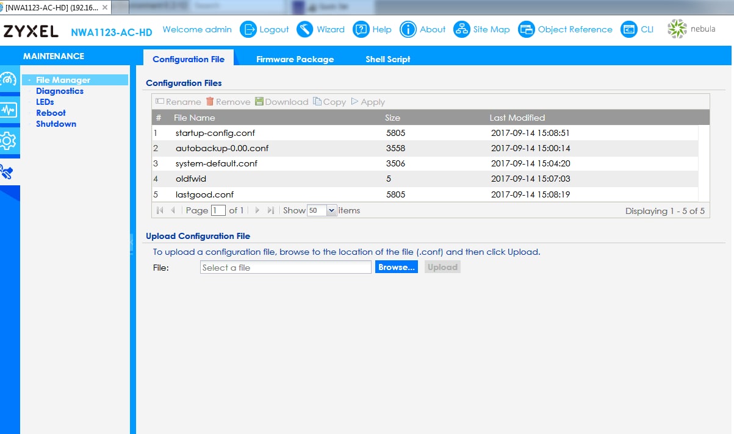Click the ZYXEL logo
The image size is (734, 434).
(31, 32)
